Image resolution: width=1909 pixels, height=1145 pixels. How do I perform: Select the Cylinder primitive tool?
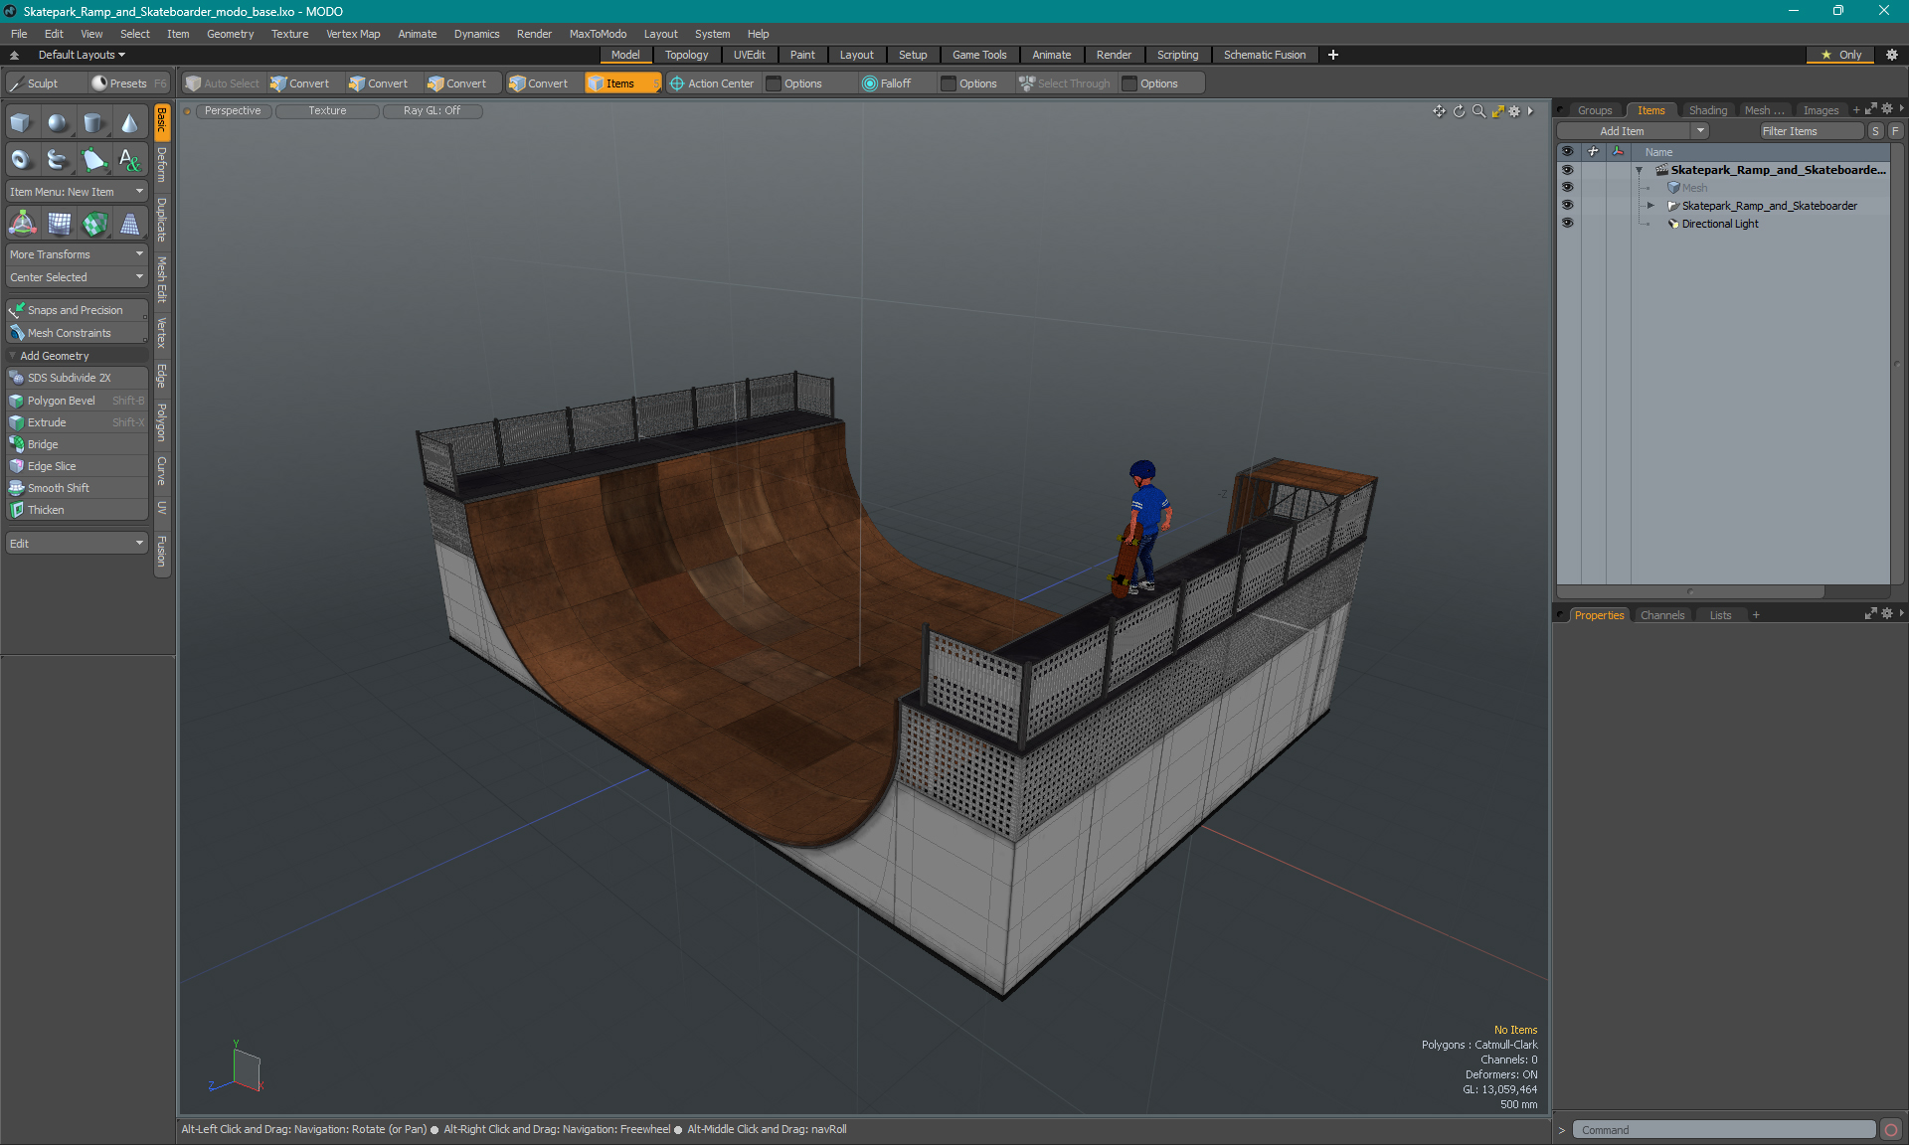pyautogui.click(x=94, y=123)
